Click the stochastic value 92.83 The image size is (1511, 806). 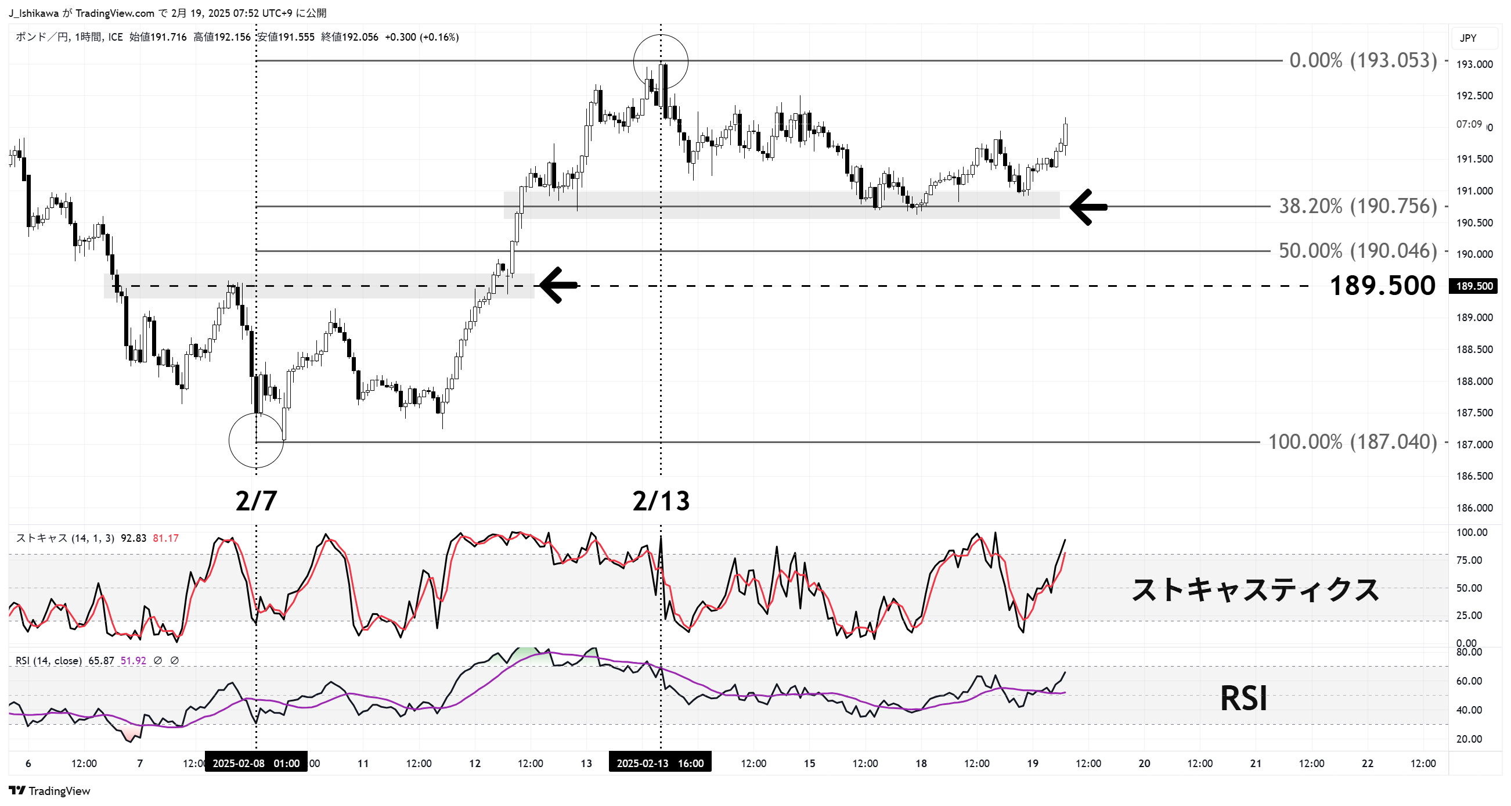coord(134,538)
